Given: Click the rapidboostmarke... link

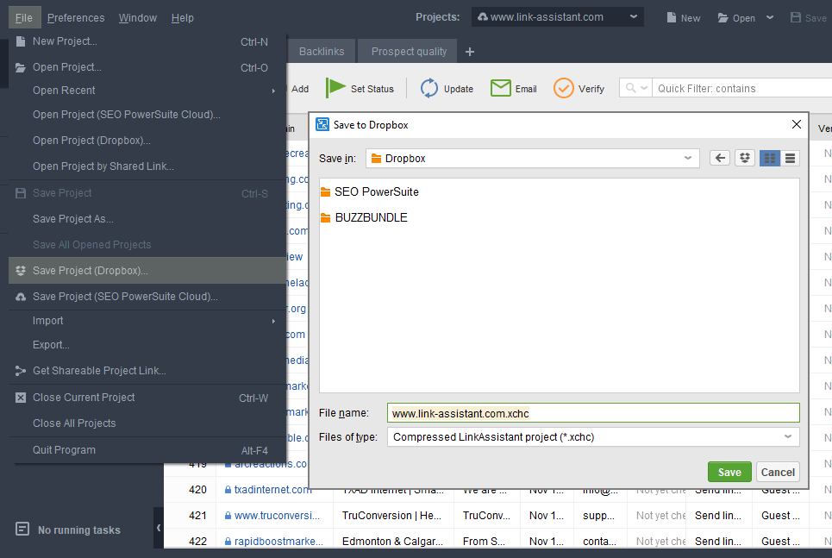Looking at the screenshot, I should pyautogui.click(x=278, y=541).
